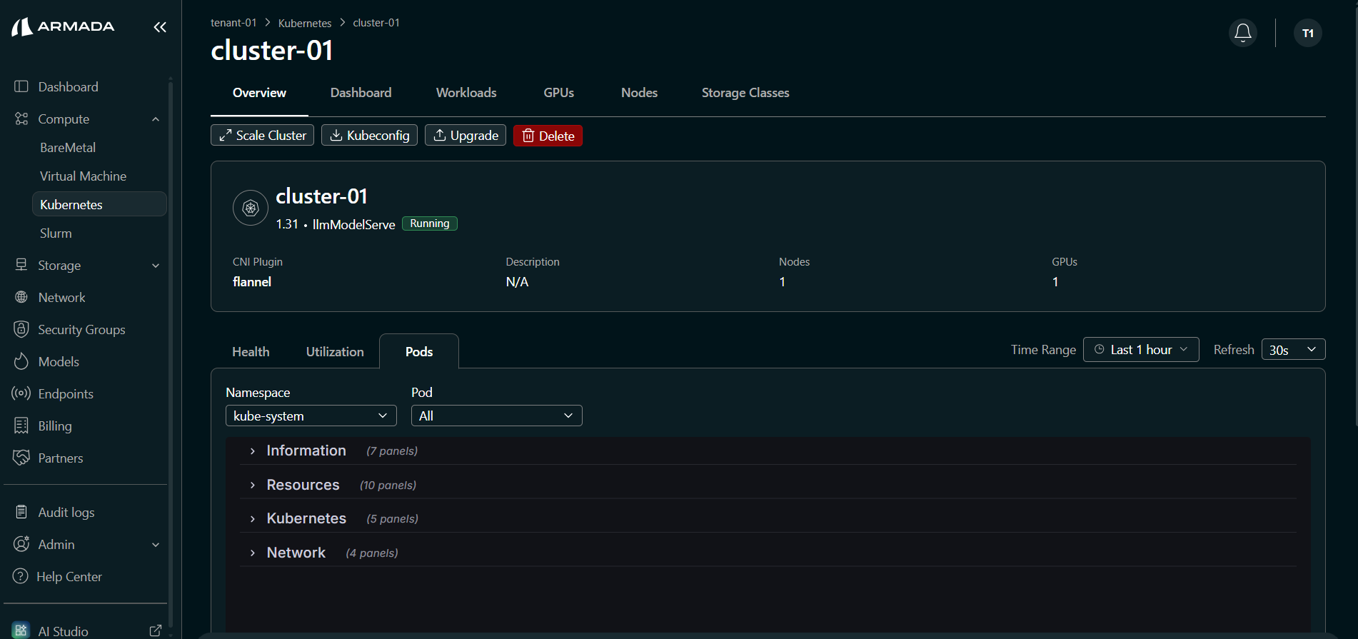Open the Namespace kube-system dropdown

tap(311, 416)
